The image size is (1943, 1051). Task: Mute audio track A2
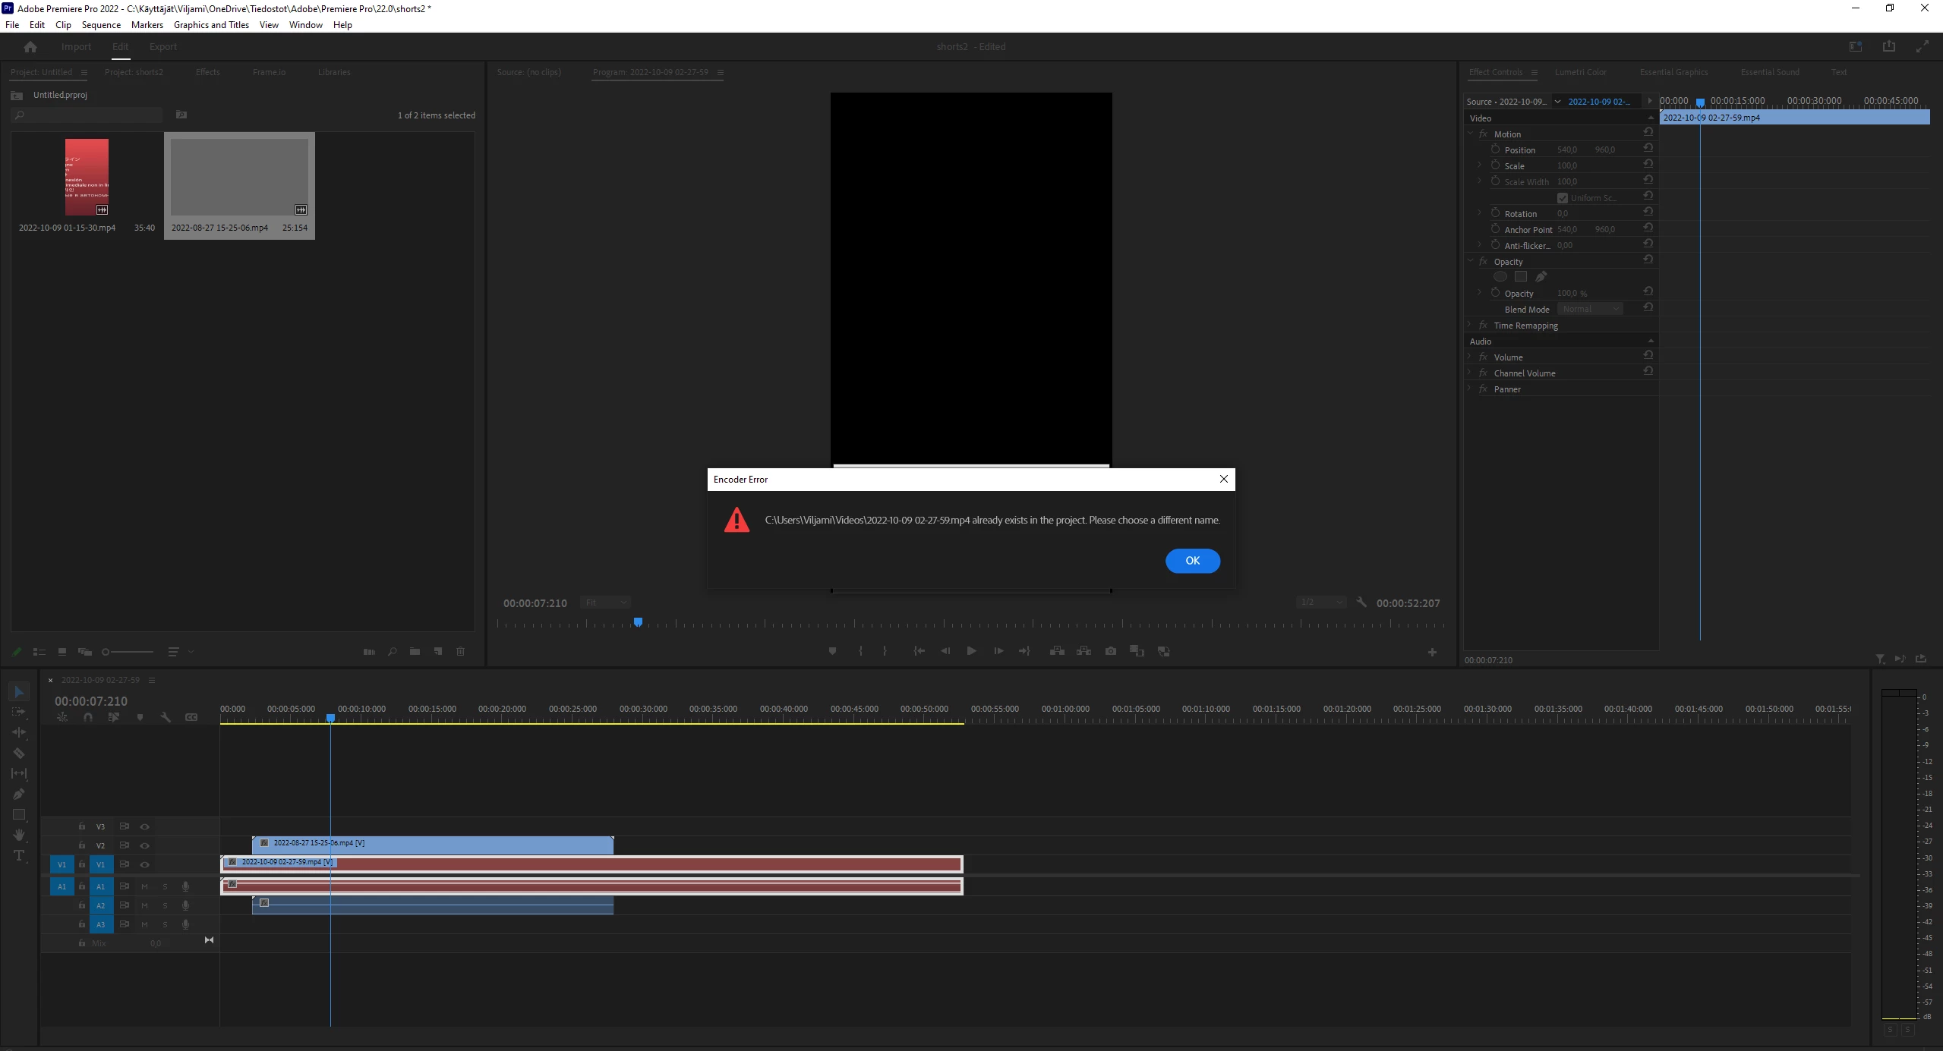[144, 905]
